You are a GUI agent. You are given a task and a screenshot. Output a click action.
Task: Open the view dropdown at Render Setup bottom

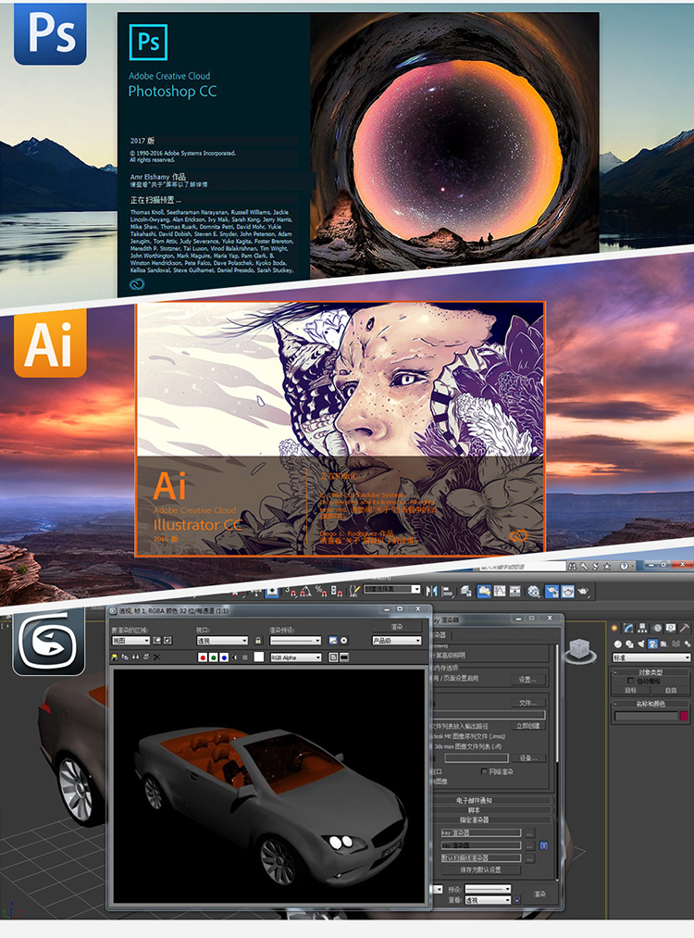point(488,900)
